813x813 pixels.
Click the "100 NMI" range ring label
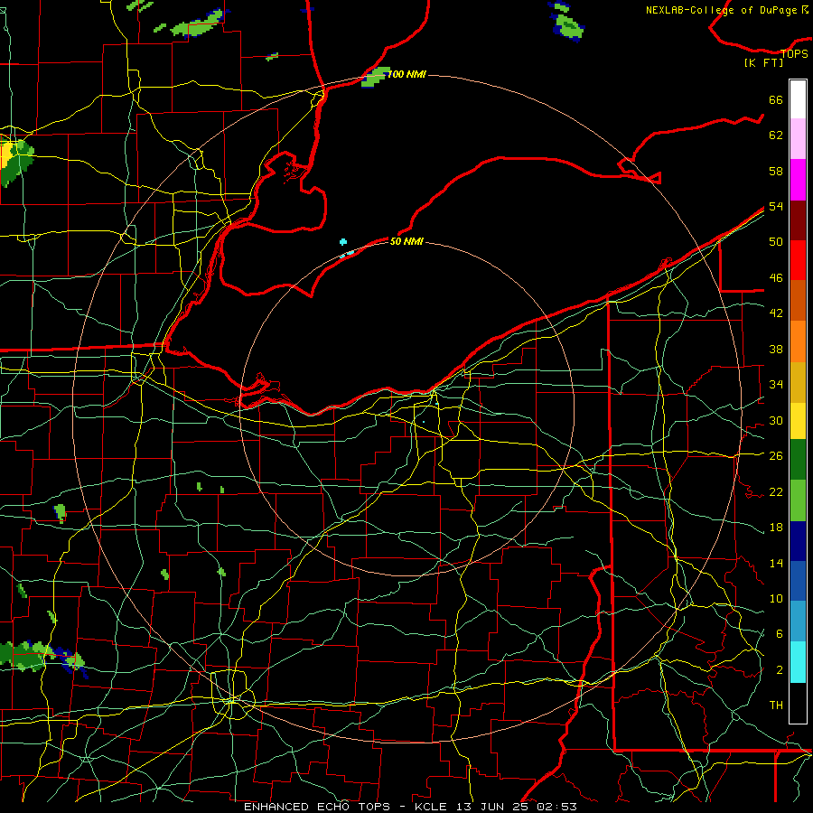[407, 74]
